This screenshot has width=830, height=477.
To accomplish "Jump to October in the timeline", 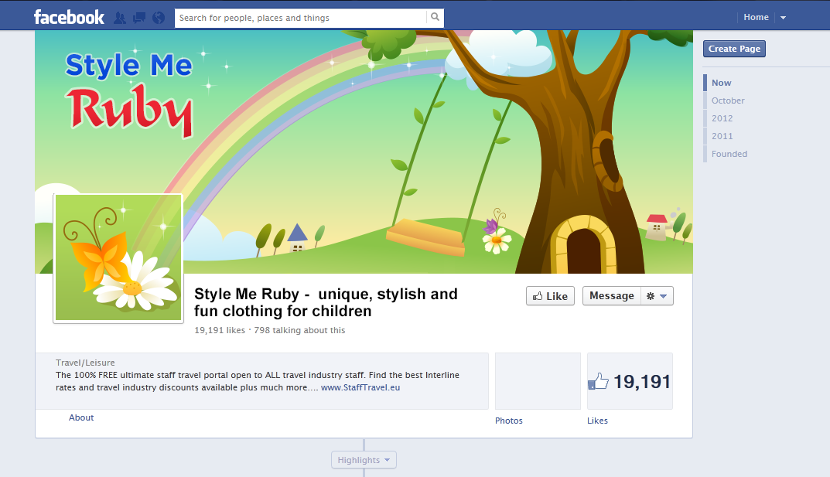I will coord(728,101).
